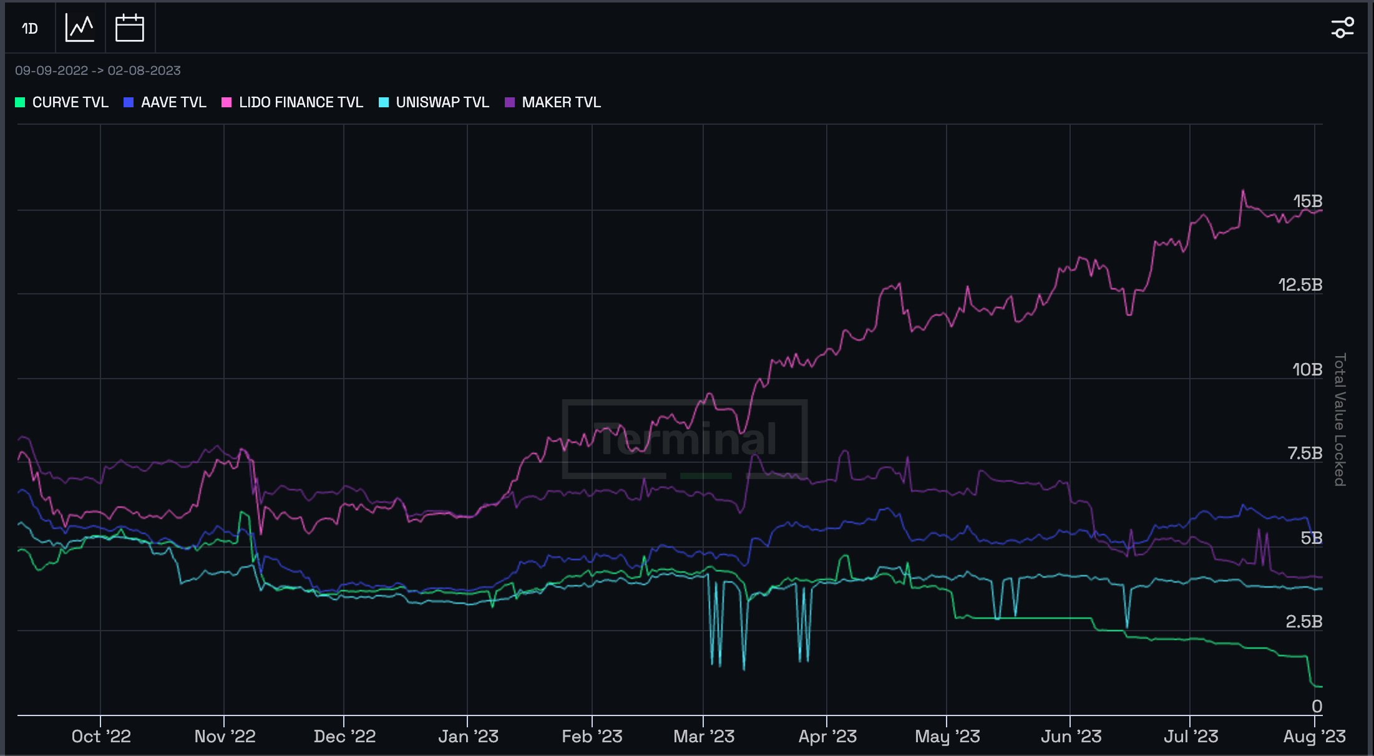The width and height of the screenshot is (1374, 756).
Task: Click the Jan '23 x-axis label
Action: tap(468, 737)
